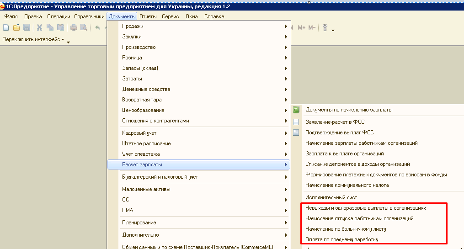
Task: Click the Cut scissors icon
Action: pyautogui.click(x=39, y=27)
